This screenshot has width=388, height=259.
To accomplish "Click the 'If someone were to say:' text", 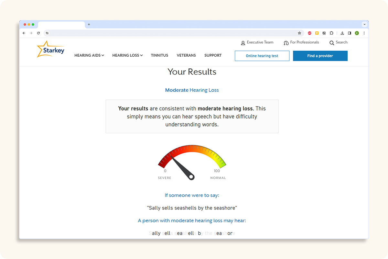I will [192, 196].
